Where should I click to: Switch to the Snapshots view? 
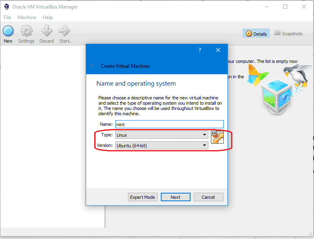click(288, 33)
